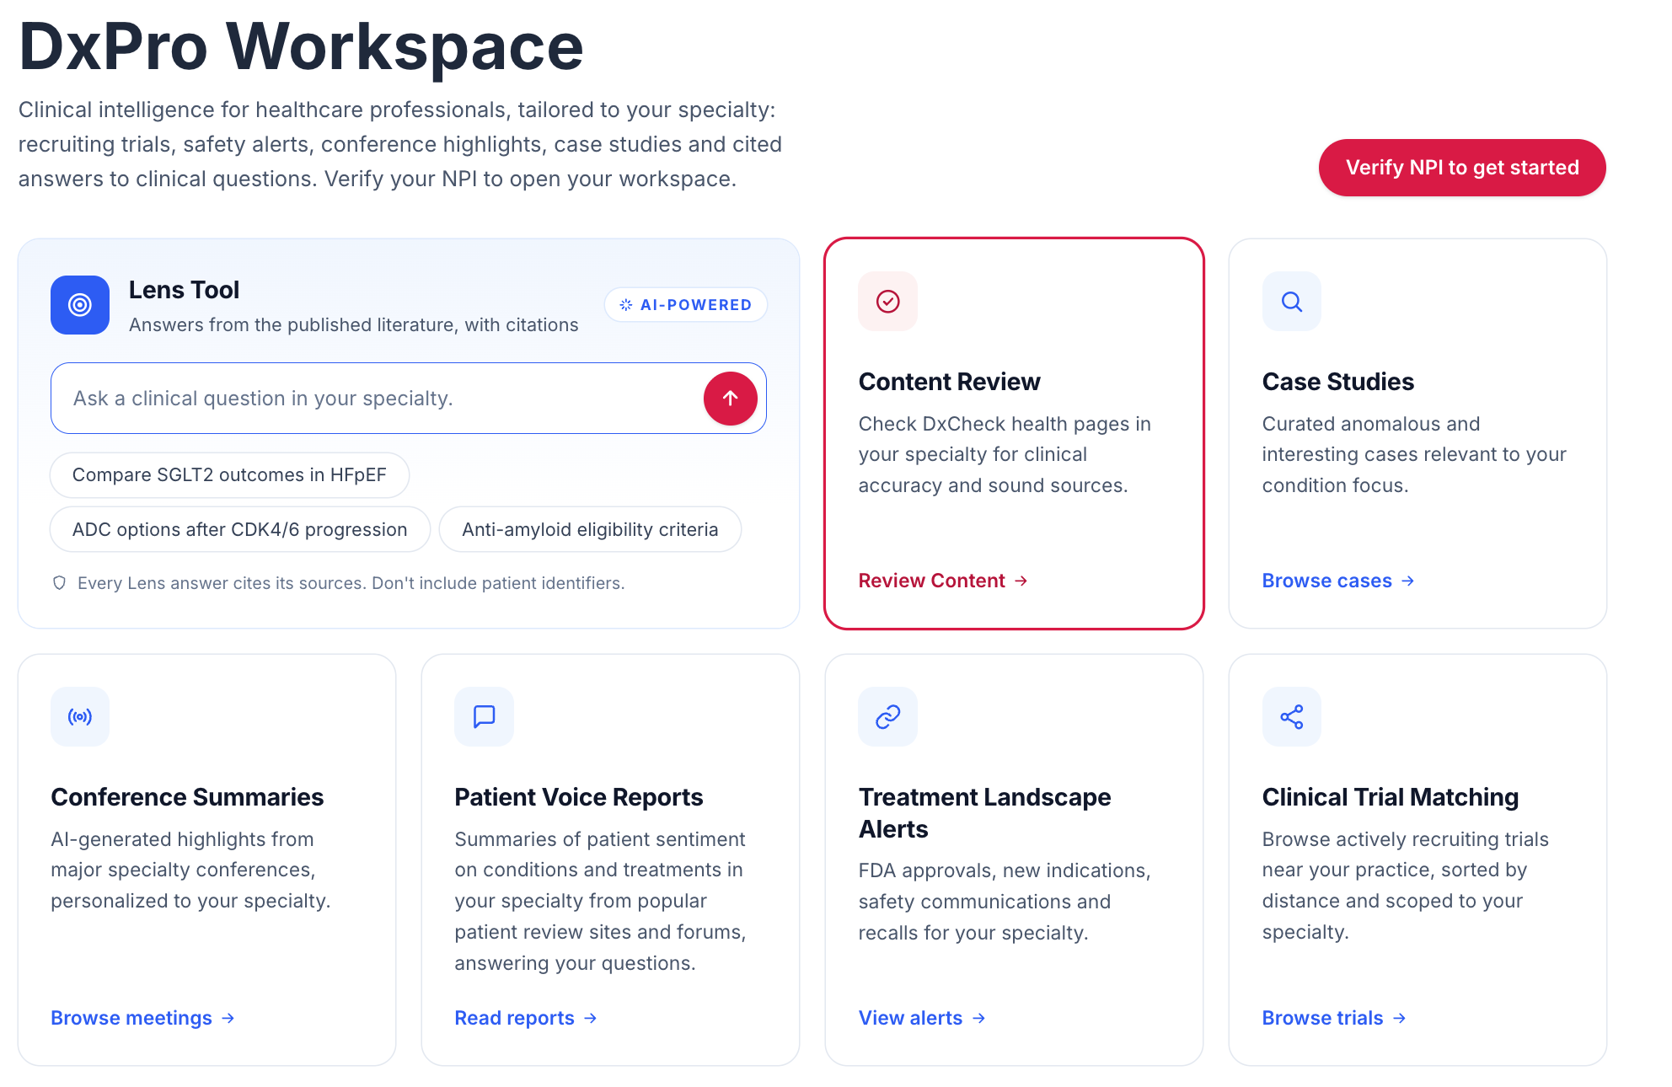Click the Content Review card title

tap(949, 382)
